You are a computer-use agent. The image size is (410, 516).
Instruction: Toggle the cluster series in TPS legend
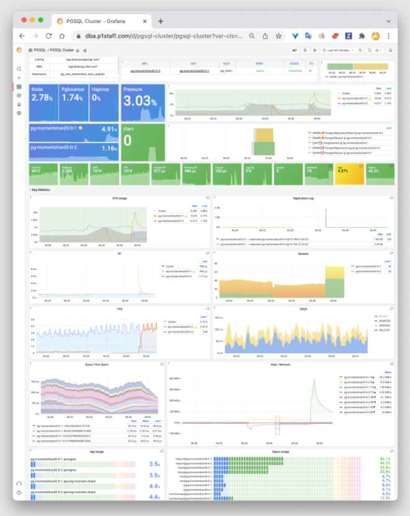coord(172,321)
